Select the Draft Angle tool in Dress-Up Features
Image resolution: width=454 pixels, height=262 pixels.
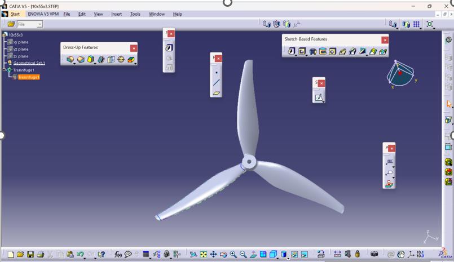[x=91, y=59]
